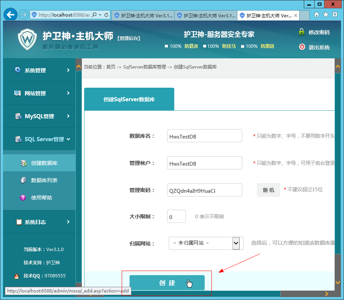Click the 退出系统 link
This screenshot has height=300, width=344.
tap(319, 47)
